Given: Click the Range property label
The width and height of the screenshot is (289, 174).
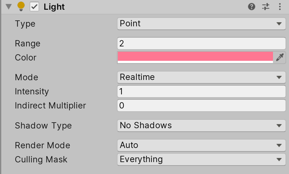Looking at the screenshot, I should click(x=28, y=43).
